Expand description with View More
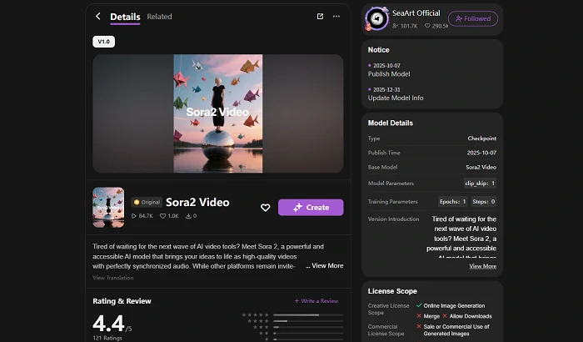 tap(326, 265)
